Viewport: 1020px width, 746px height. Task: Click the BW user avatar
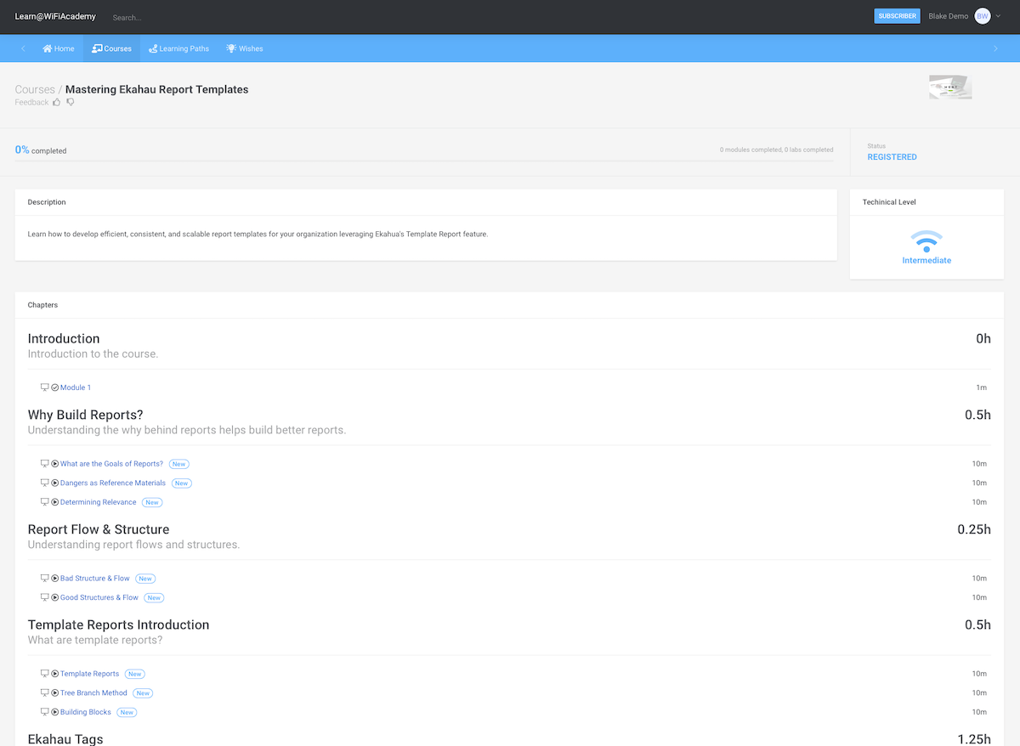(x=983, y=16)
